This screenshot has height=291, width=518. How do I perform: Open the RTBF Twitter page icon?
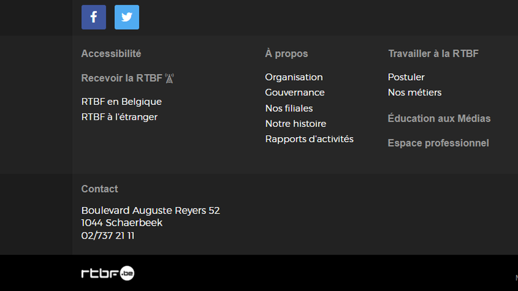pos(126,17)
